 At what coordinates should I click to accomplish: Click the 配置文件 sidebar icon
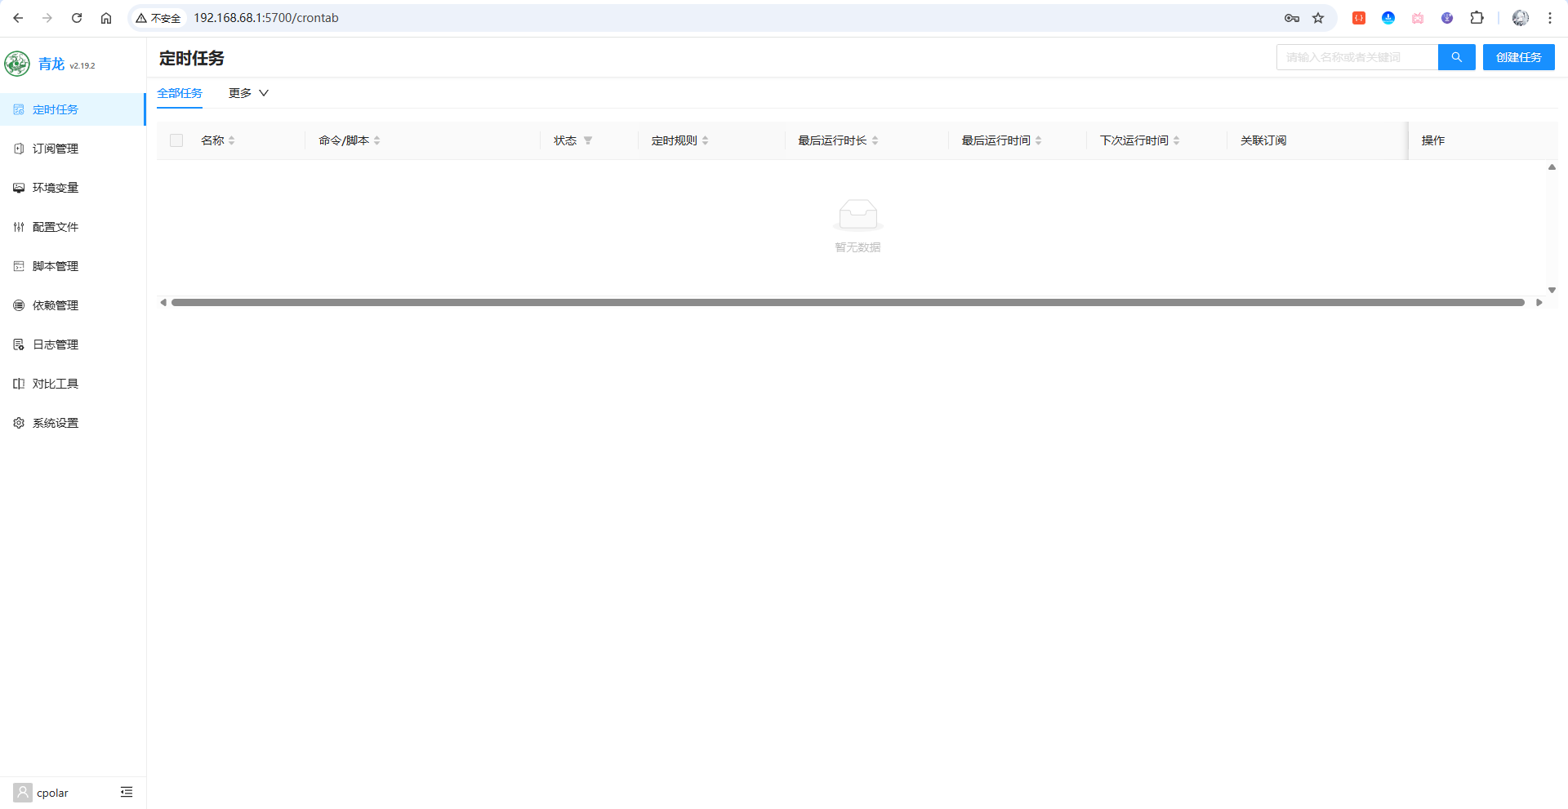point(19,227)
